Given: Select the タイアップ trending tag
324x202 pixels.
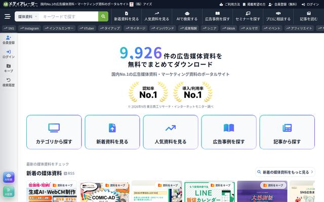Looking at the screenshot, I should (x=110, y=28).
